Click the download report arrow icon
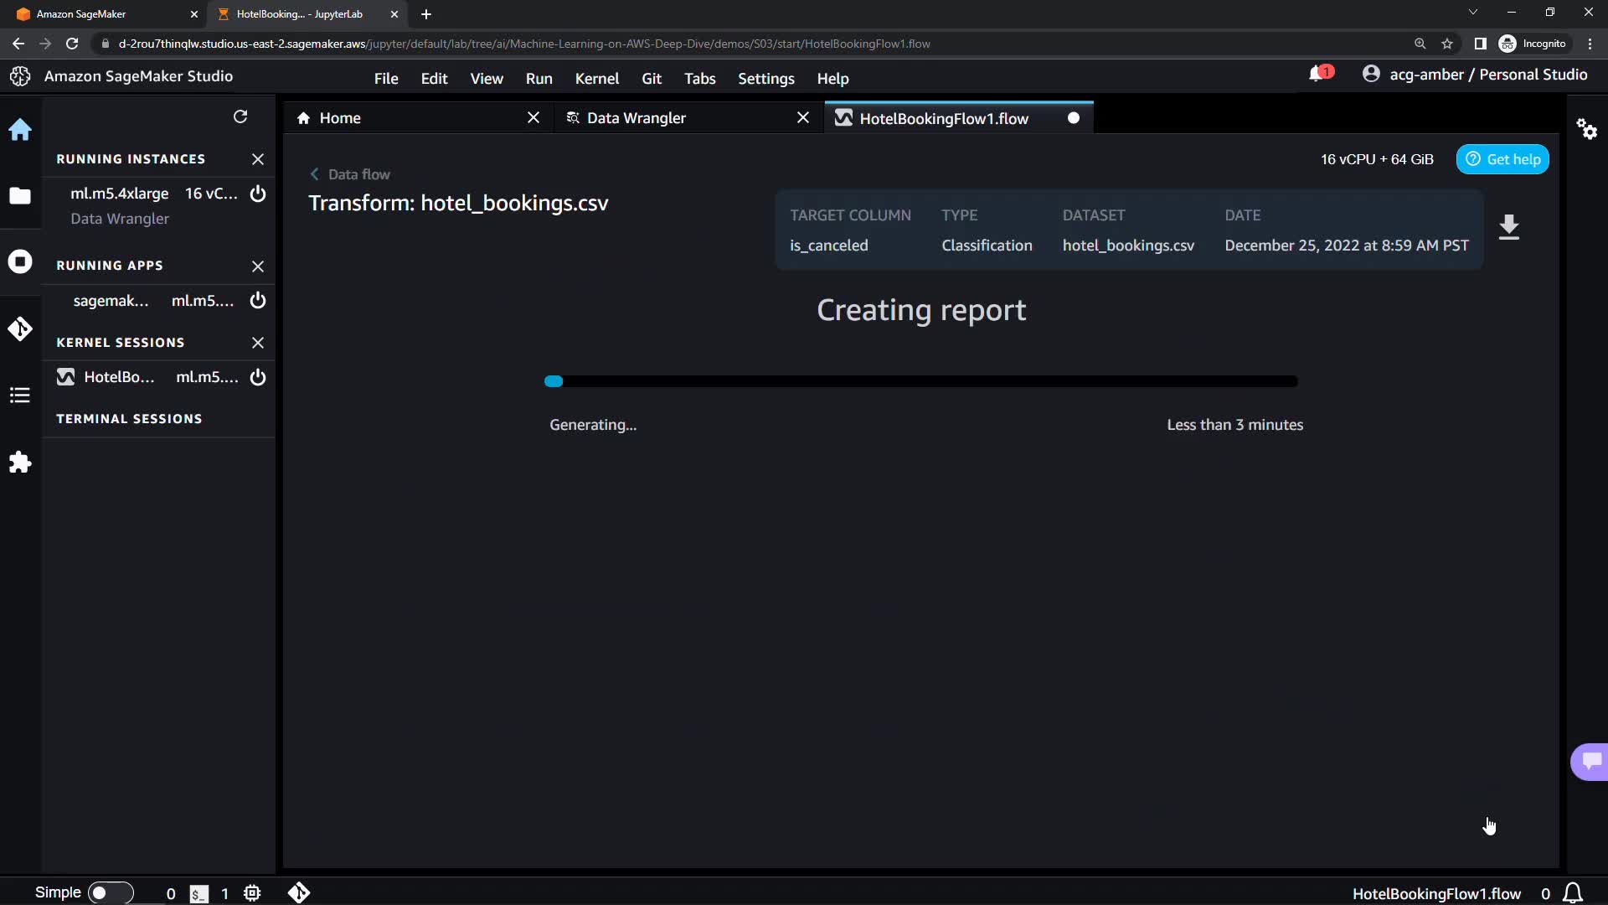 click(x=1509, y=227)
